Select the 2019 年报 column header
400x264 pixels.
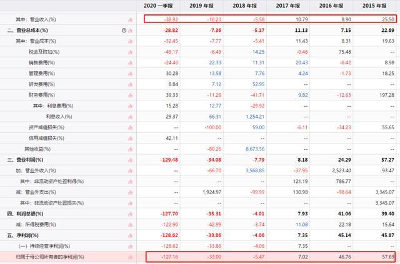coord(201,6)
